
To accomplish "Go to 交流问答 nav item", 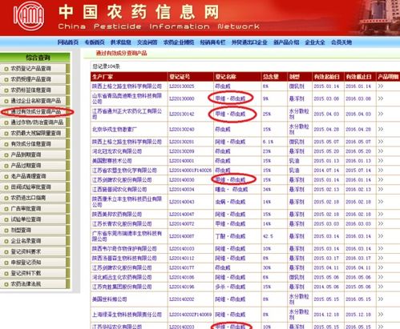I will [147, 42].
